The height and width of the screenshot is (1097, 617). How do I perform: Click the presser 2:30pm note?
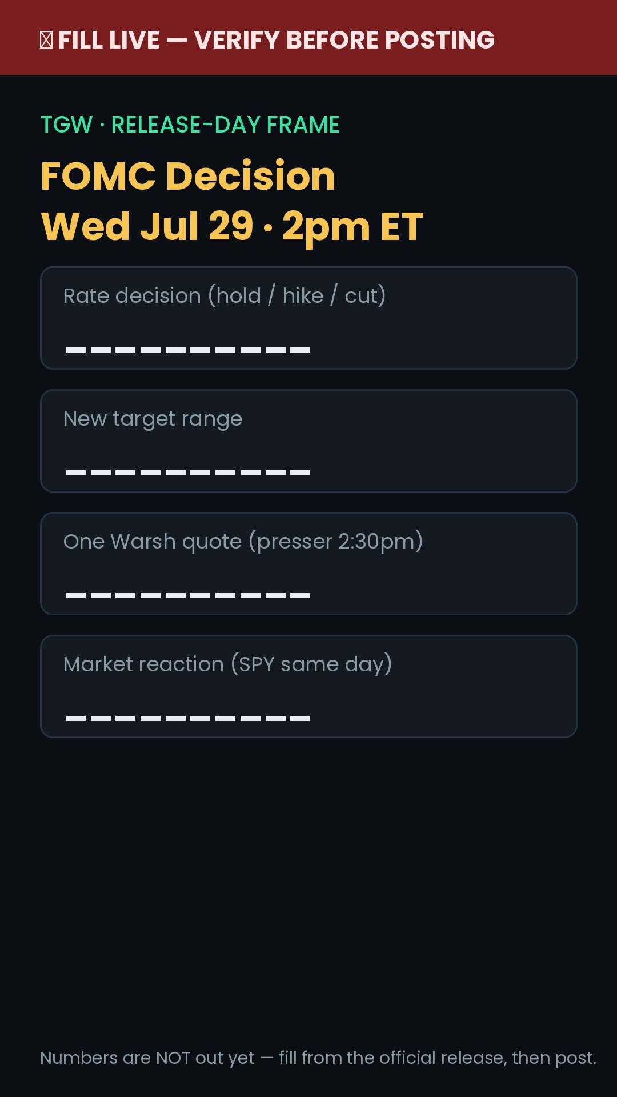click(x=336, y=542)
